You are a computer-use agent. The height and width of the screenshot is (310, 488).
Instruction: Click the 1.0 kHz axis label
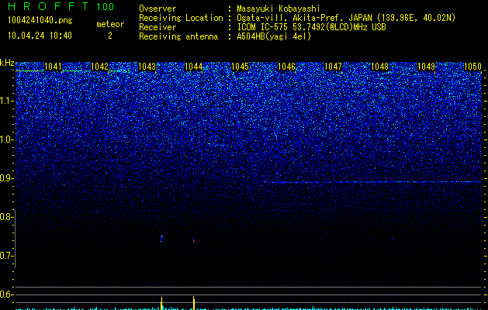(6, 139)
